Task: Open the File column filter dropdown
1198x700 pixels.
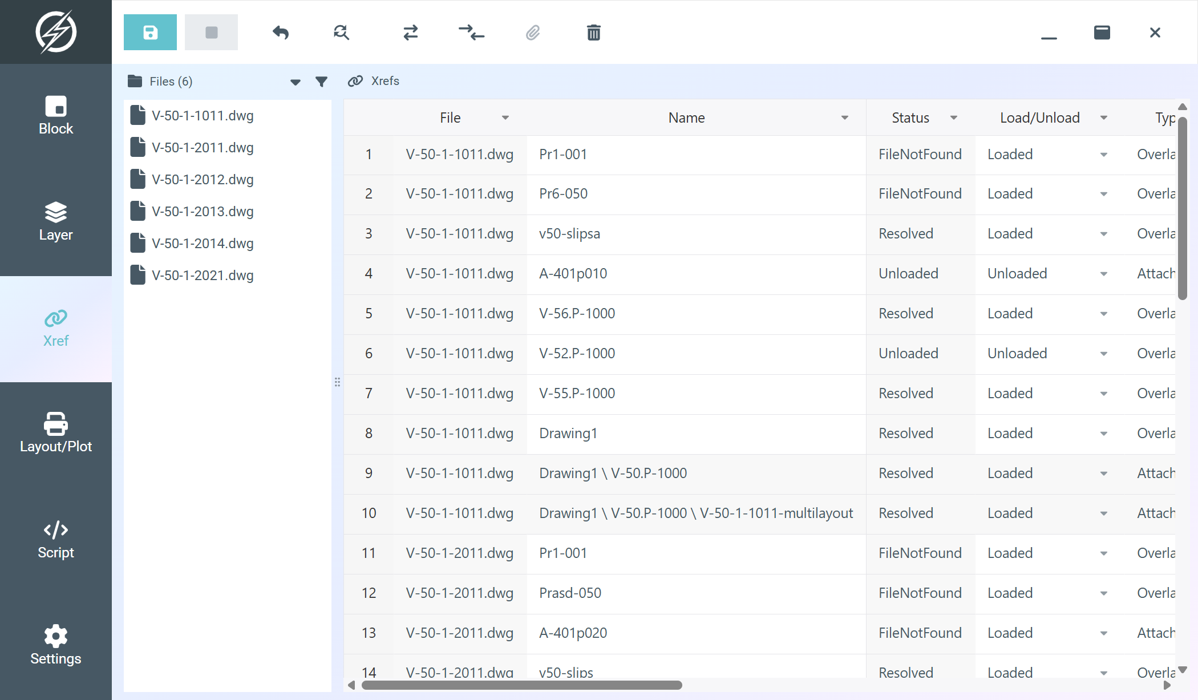Action: click(505, 118)
